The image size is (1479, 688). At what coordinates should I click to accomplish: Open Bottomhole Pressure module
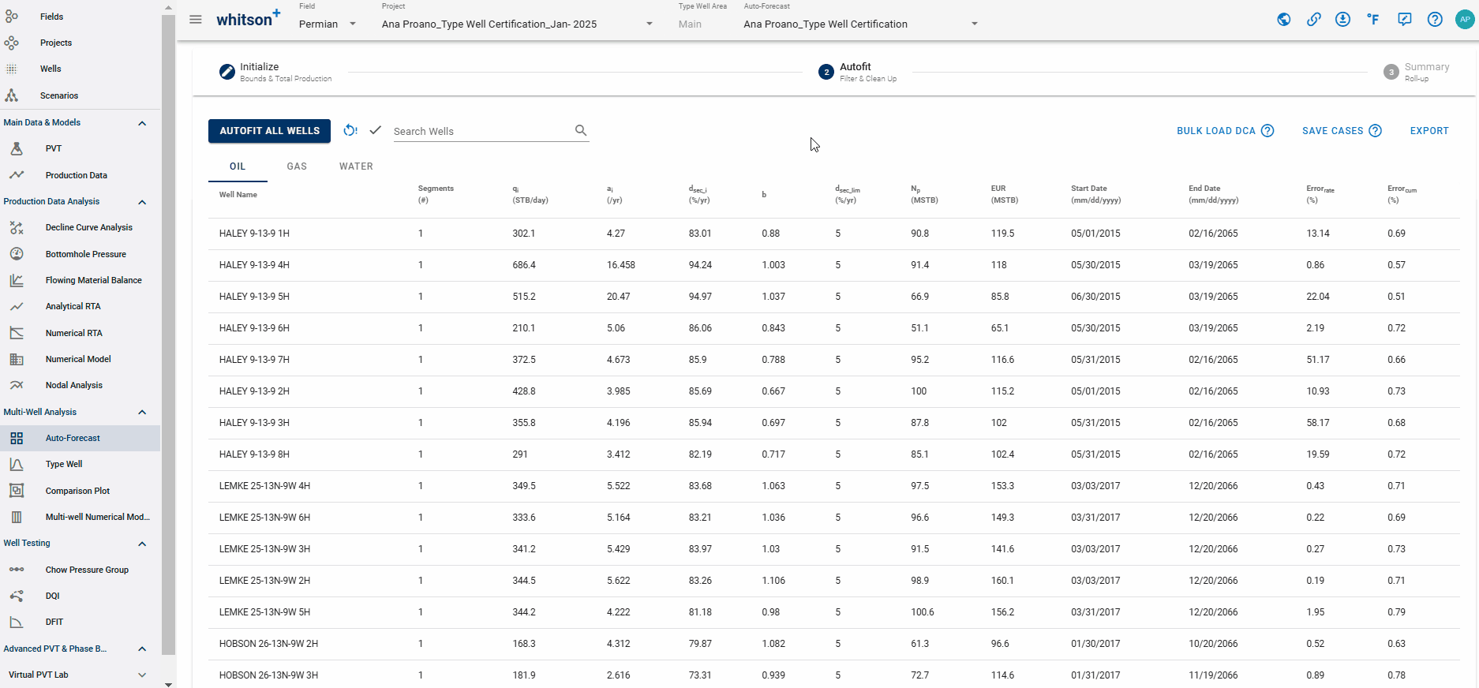coord(79,254)
